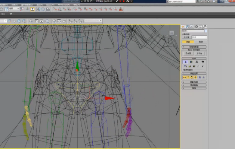This screenshot has width=235, height=149.
Task: Toggle the Body Rotation track button
Action: pyautogui.click(x=191, y=77)
